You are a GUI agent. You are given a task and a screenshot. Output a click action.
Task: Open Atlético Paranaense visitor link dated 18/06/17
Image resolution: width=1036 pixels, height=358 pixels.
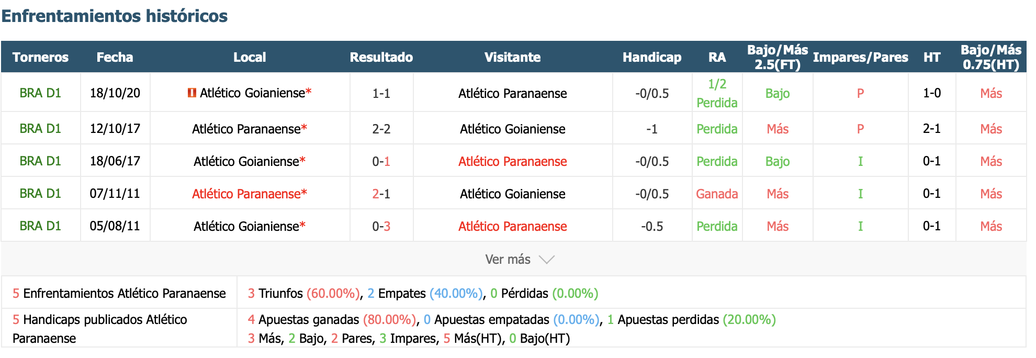(512, 161)
